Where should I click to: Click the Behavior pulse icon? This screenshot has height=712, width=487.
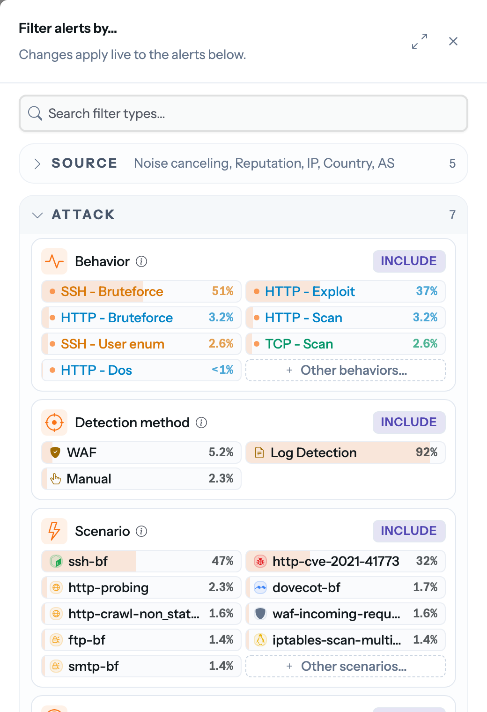pos(54,261)
